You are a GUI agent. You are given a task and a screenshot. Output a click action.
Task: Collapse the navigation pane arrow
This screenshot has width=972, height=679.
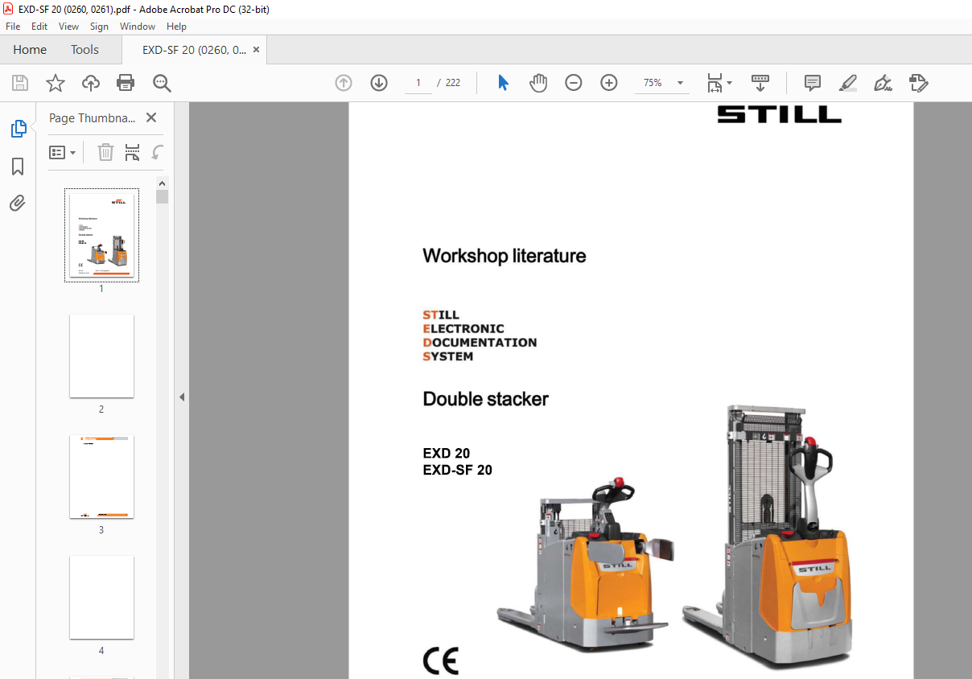pos(182,397)
